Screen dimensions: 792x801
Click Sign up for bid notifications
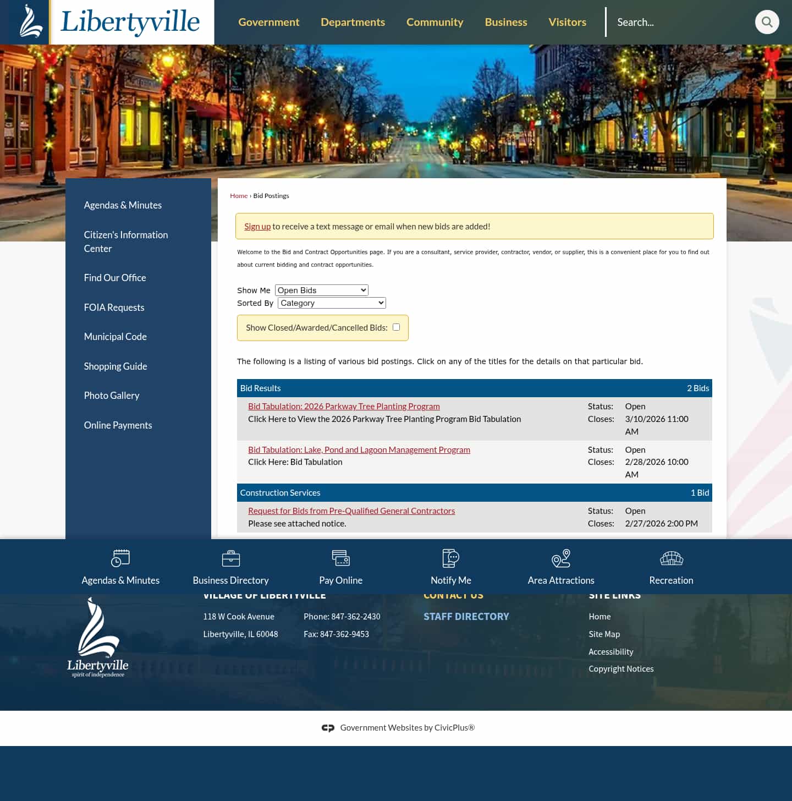(x=257, y=226)
